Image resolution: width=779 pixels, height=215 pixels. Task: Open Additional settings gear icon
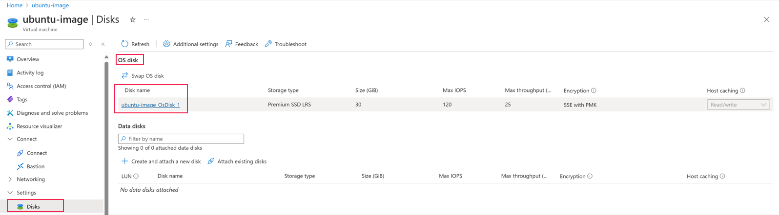[x=166, y=44]
